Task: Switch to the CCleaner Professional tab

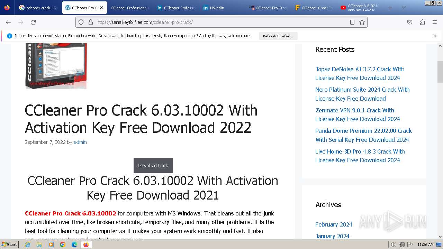Action: coord(129,8)
